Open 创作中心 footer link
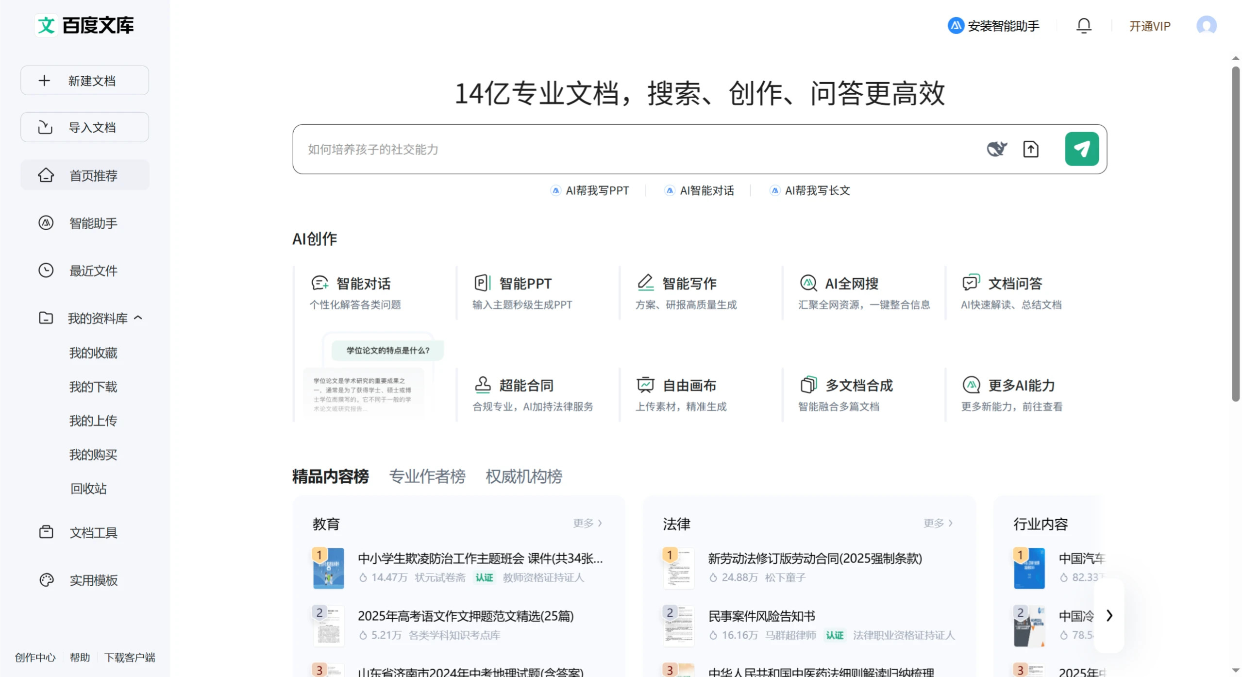 click(x=35, y=658)
